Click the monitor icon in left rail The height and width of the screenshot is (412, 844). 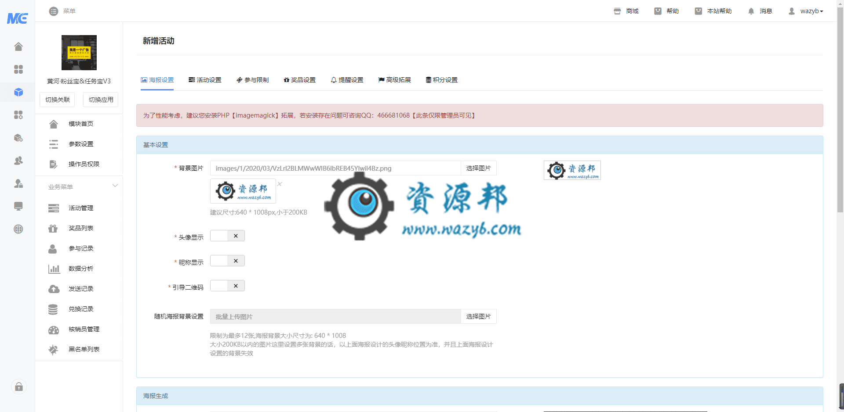coord(18,206)
